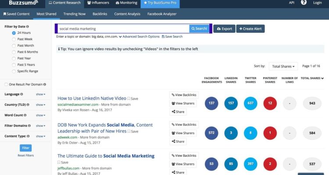This screenshot has width=329, height=175.
Task: Open the Monitoring tab
Action: tap(126, 3)
